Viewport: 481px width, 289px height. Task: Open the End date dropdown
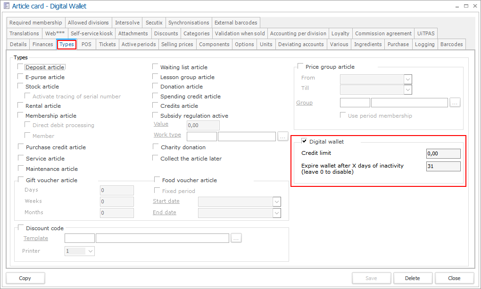pyautogui.click(x=277, y=213)
